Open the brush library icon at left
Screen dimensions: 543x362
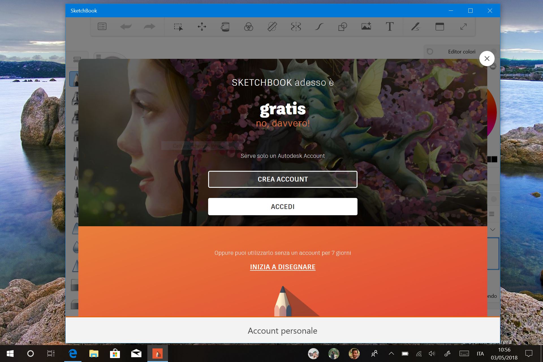[77, 59]
